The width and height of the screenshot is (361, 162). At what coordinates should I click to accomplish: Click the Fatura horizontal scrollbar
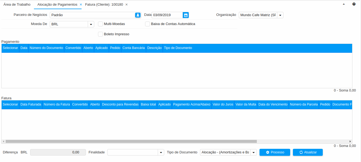point(131,141)
